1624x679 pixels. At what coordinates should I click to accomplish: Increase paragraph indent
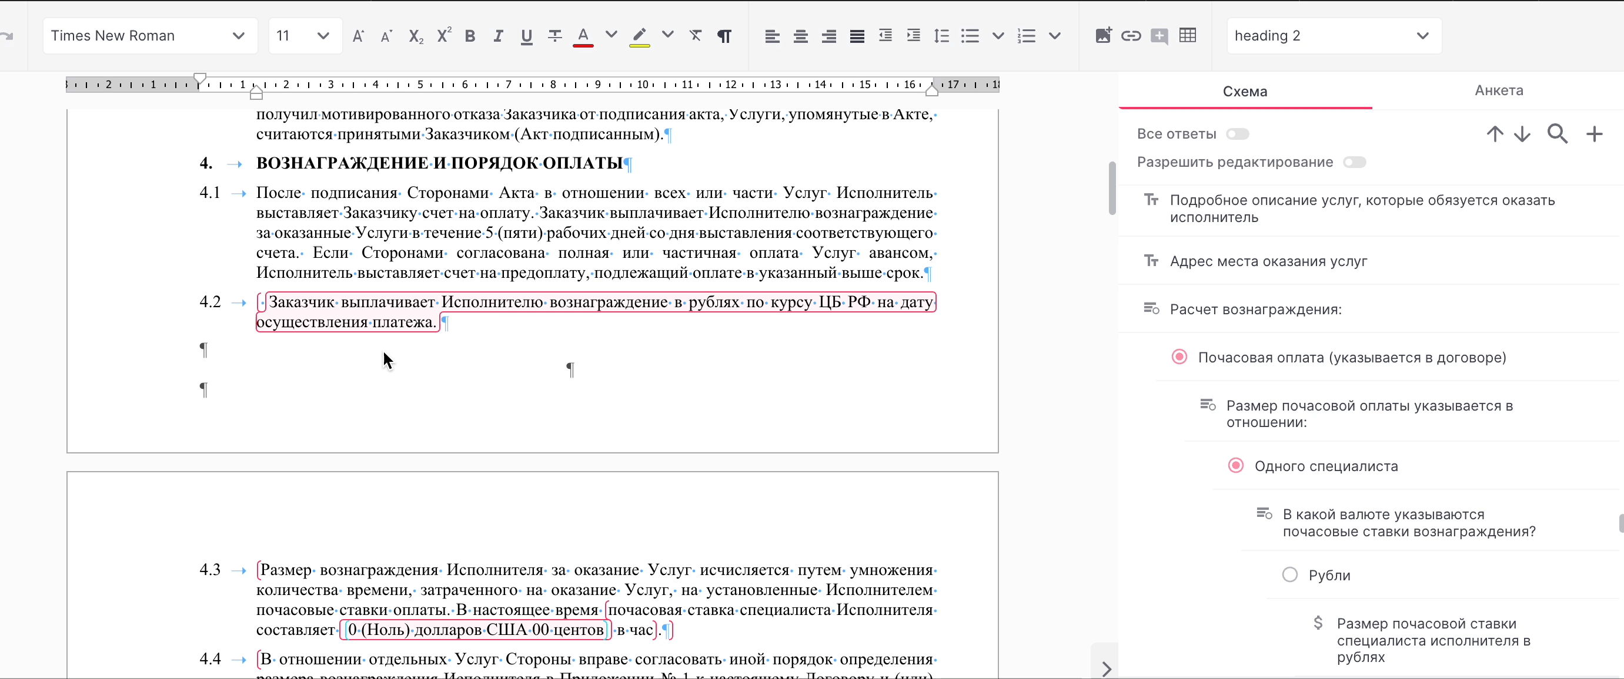click(914, 36)
